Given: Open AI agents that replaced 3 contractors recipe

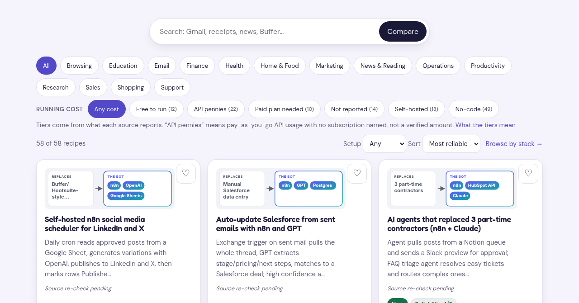Looking at the screenshot, I should pos(449,224).
